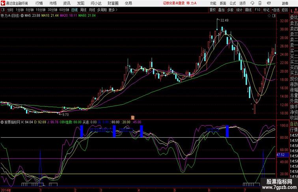
Task: Expand 更多 period options
Action: 113,10
